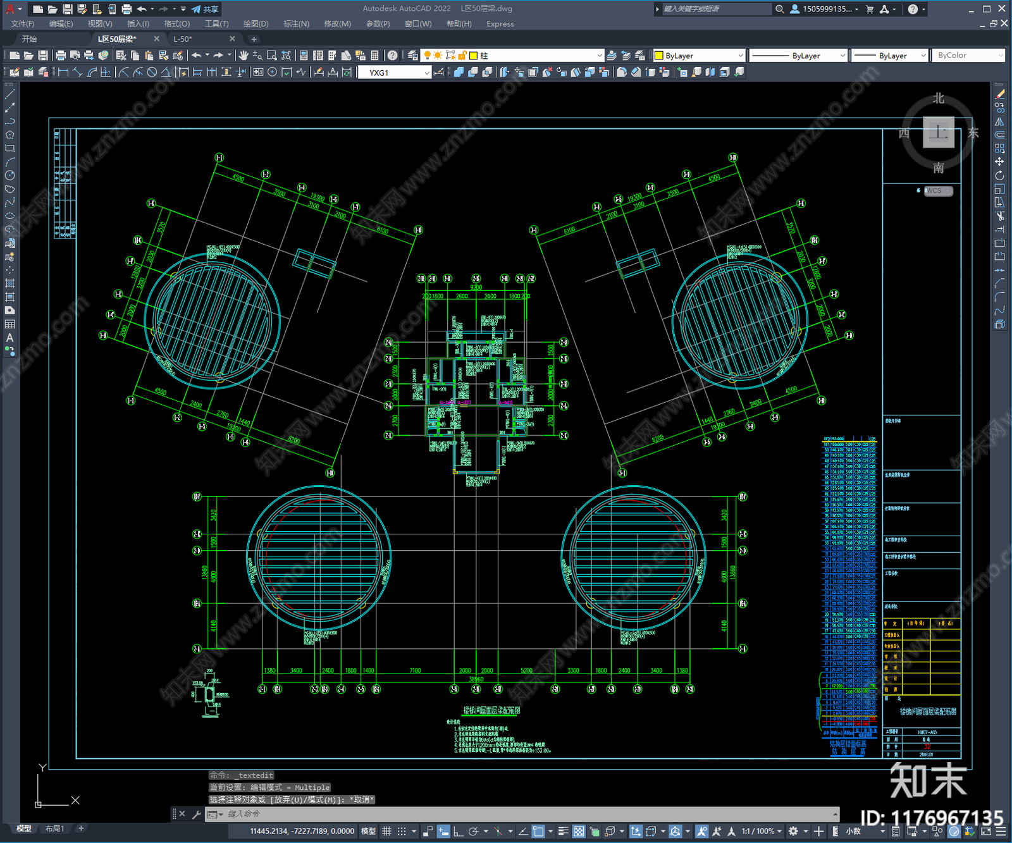
Task: Select the Line draw tool
Action: [x=9, y=94]
